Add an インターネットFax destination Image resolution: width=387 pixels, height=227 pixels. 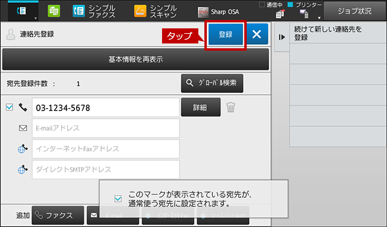(168, 216)
